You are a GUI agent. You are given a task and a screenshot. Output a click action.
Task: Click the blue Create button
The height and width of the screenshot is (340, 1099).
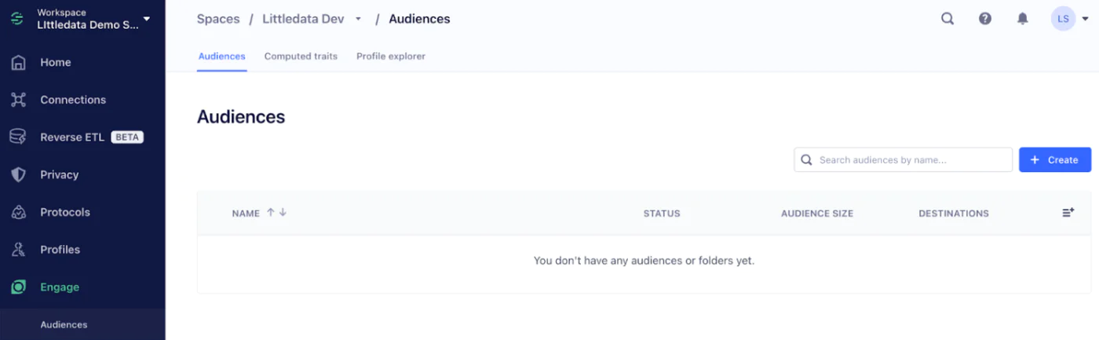click(x=1054, y=159)
